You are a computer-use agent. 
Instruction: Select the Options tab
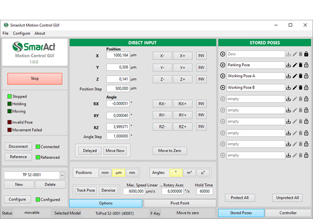point(105,203)
